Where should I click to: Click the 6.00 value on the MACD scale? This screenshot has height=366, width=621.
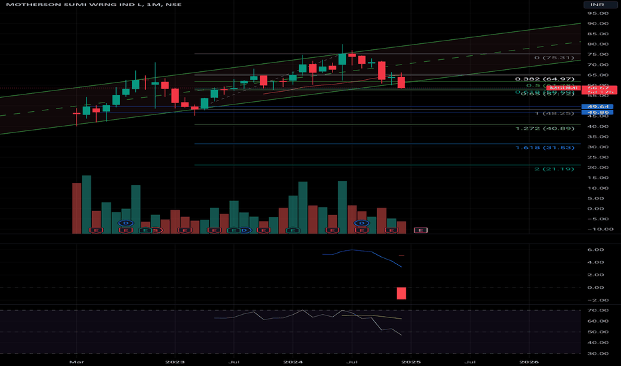coord(596,250)
